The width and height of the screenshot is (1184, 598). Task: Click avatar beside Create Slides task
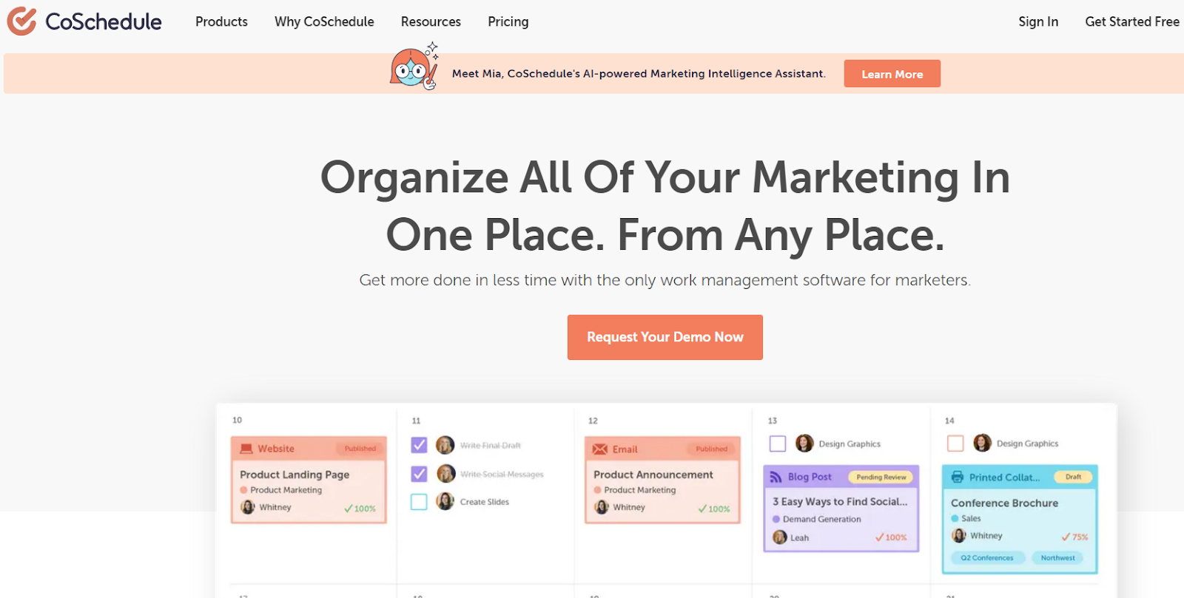click(445, 501)
